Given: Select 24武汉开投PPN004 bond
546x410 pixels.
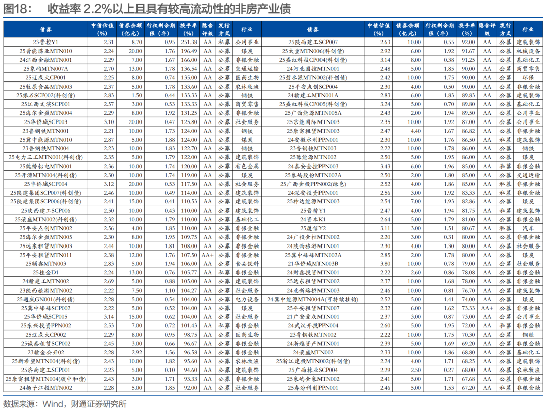Looking at the screenshot, I should (313, 325).
